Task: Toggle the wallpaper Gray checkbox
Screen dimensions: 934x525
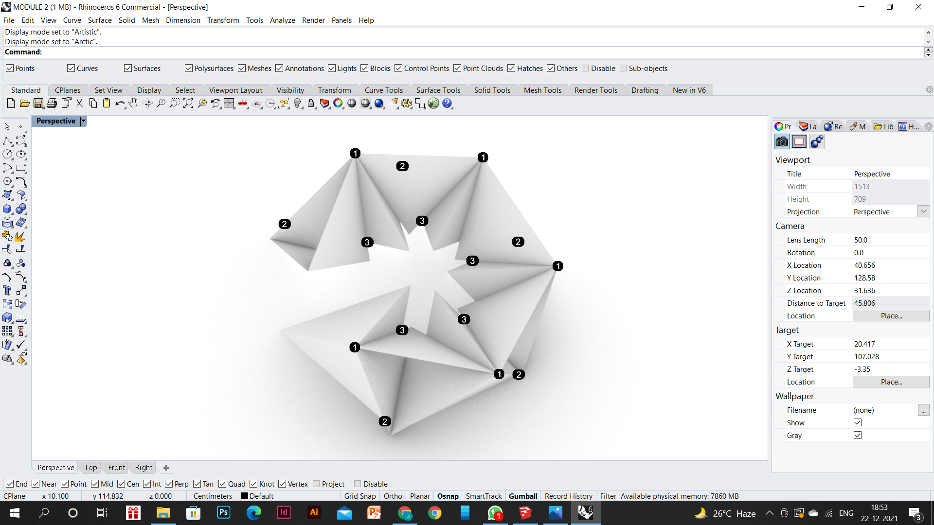Action: [x=857, y=435]
